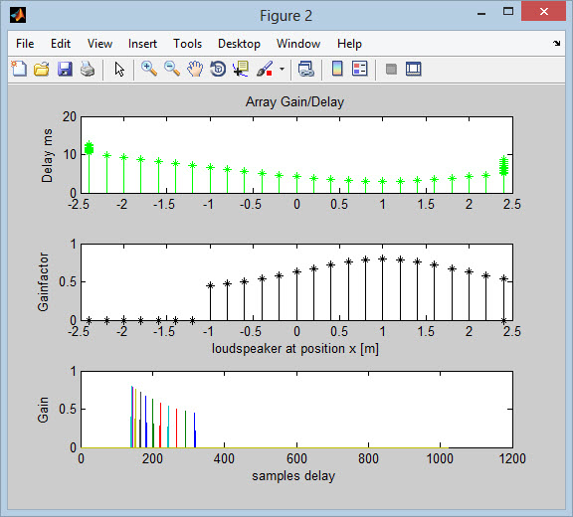The width and height of the screenshot is (573, 517).
Task: Enable the Data Cursor tool
Action: 241,69
